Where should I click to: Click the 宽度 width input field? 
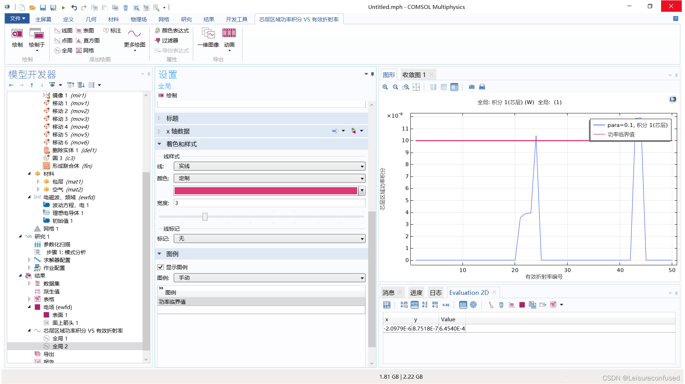point(269,203)
